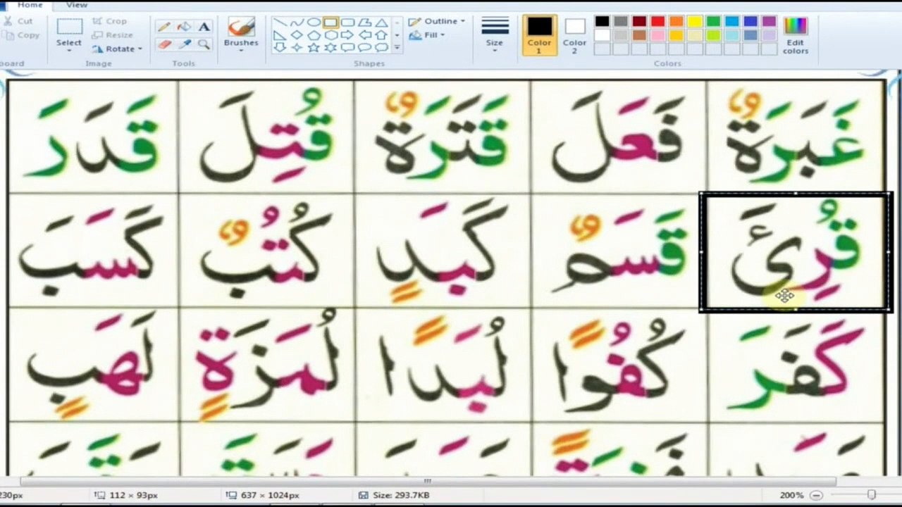The height and width of the screenshot is (507, 902).
Task: Pick the black color swatch
Action: tap(602, 22)
